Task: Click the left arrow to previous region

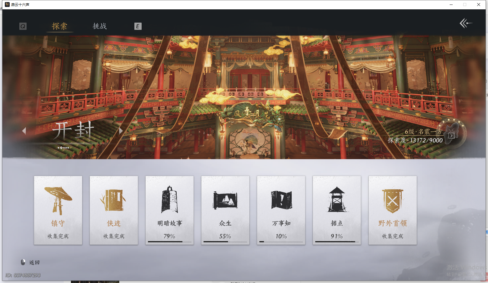Action: [24, 130]
